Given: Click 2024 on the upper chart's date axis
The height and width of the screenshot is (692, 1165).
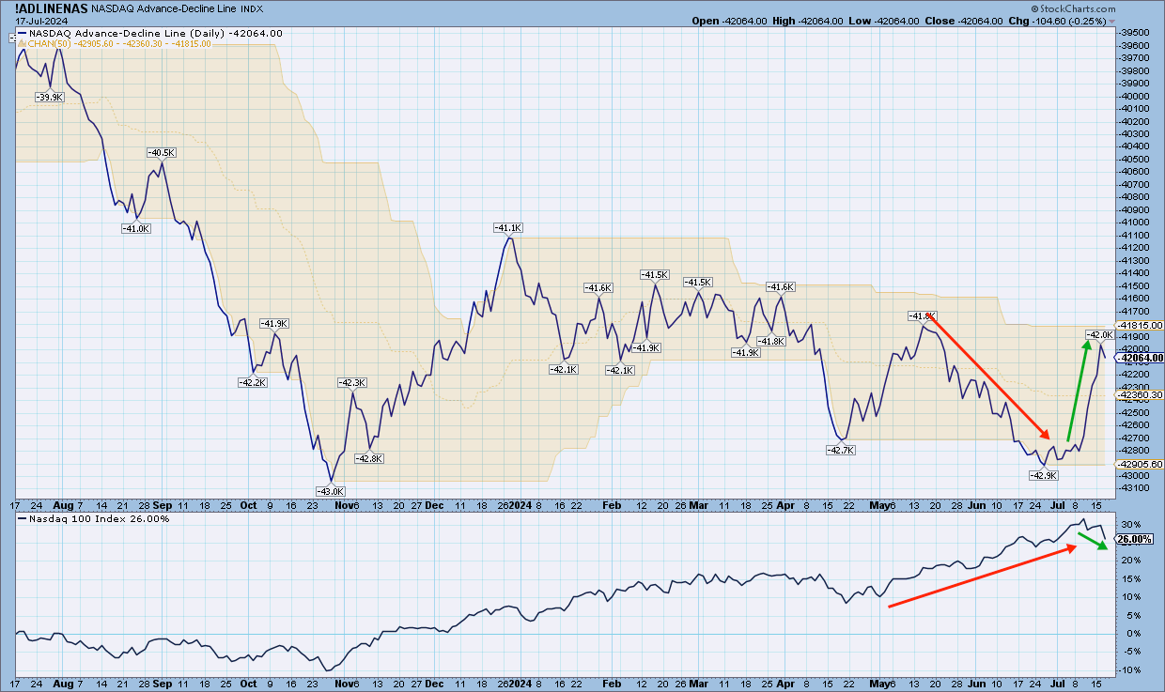Looking at the screenshot, I should (521, 504).
